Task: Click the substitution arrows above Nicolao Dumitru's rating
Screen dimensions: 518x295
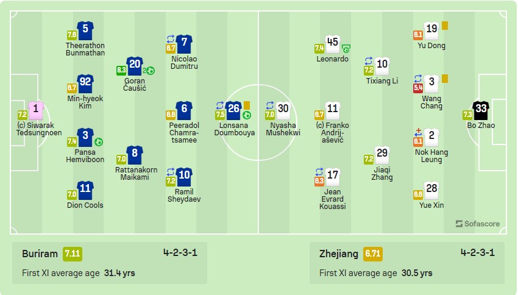Action: pyautogui.click(x=171, y=39)
